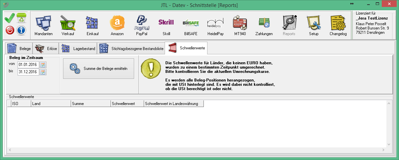Screen dimensions: 399x160
Task: Click Summe der Belege ermitteln button
Action: pyautogui.click(x=99, y=69)
